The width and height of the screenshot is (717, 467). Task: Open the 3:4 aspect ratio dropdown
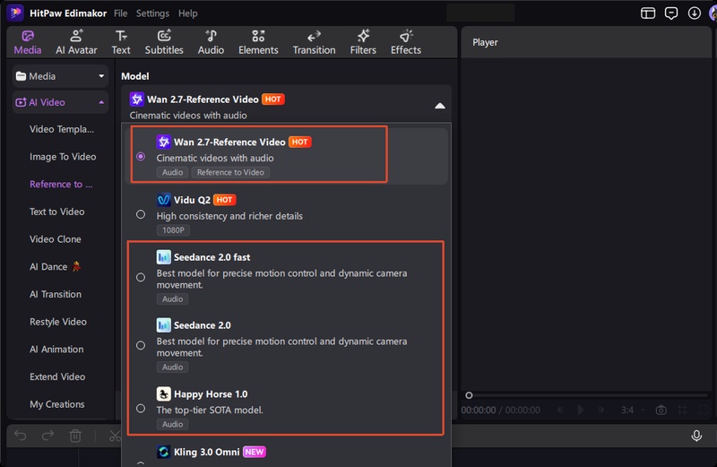click(633, 410)
